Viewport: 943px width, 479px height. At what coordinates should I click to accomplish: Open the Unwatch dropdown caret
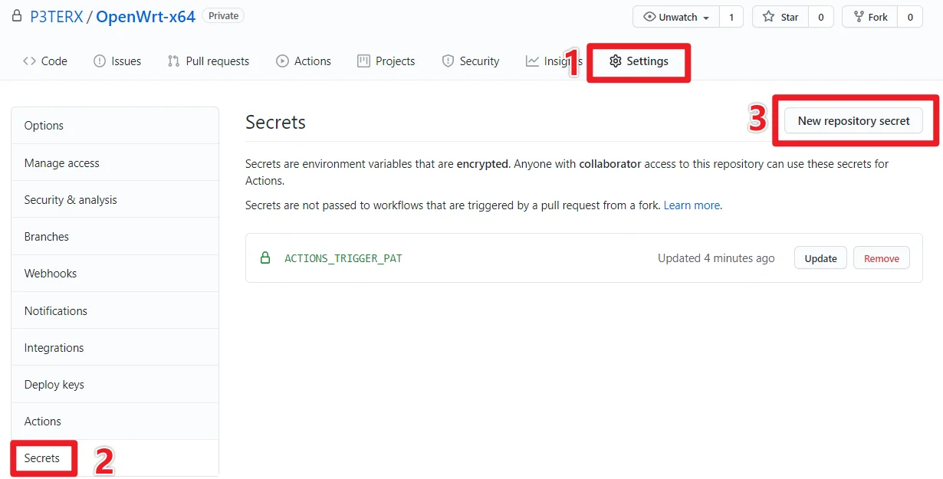(705, 18)
